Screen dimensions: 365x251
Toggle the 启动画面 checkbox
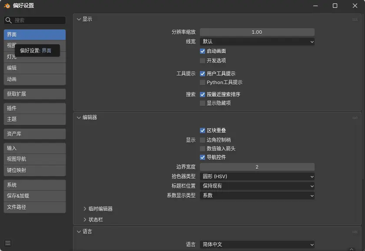(202, 51)
